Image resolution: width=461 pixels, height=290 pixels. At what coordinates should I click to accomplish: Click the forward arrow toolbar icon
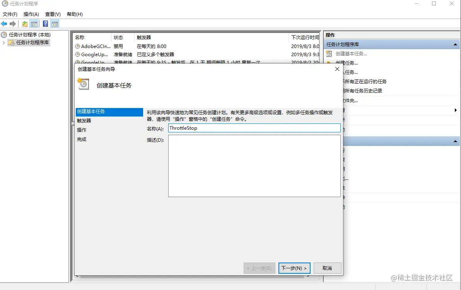point(13,24)
